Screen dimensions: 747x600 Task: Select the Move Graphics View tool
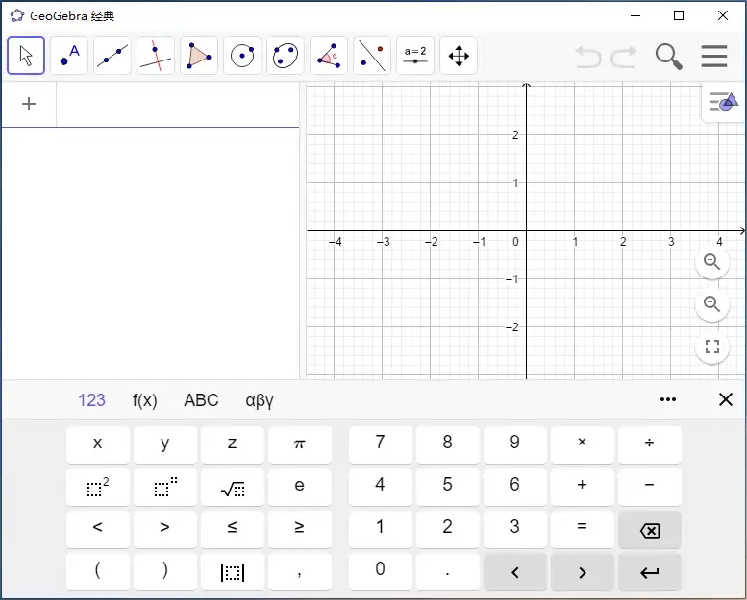pos(459,56)
